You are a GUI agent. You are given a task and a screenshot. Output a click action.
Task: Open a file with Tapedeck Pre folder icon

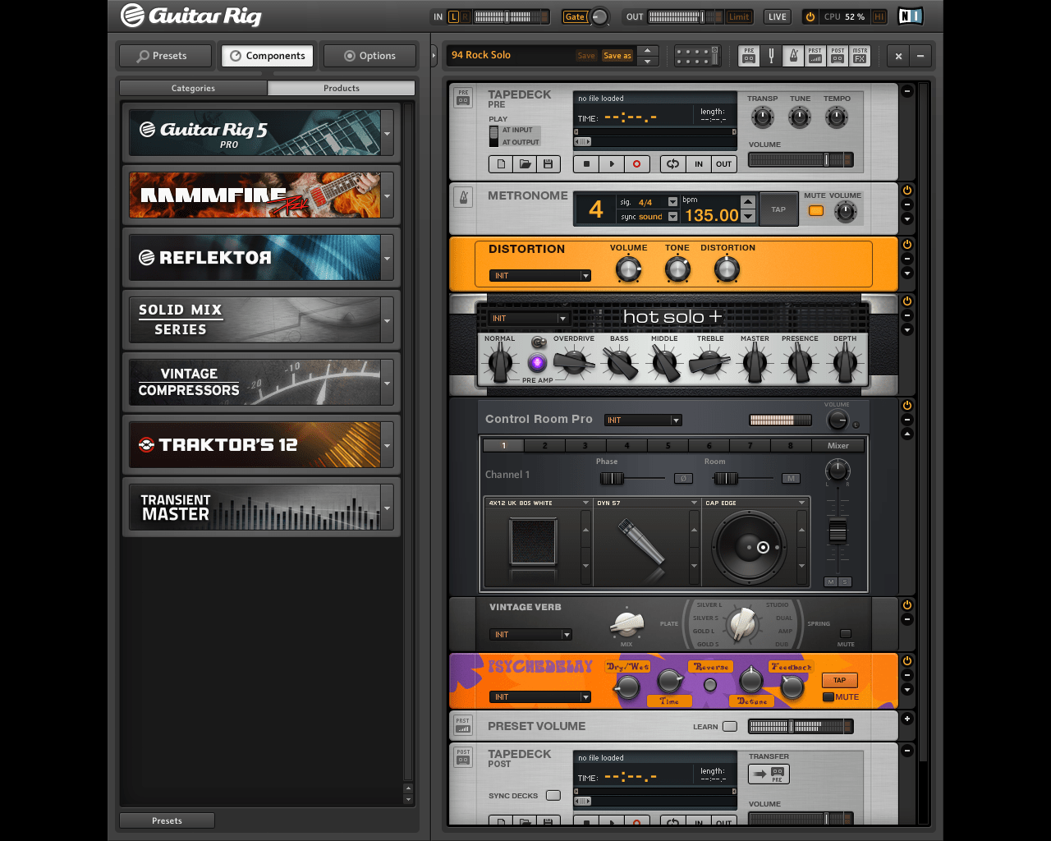pyautogui.click(x=525, y=164)
